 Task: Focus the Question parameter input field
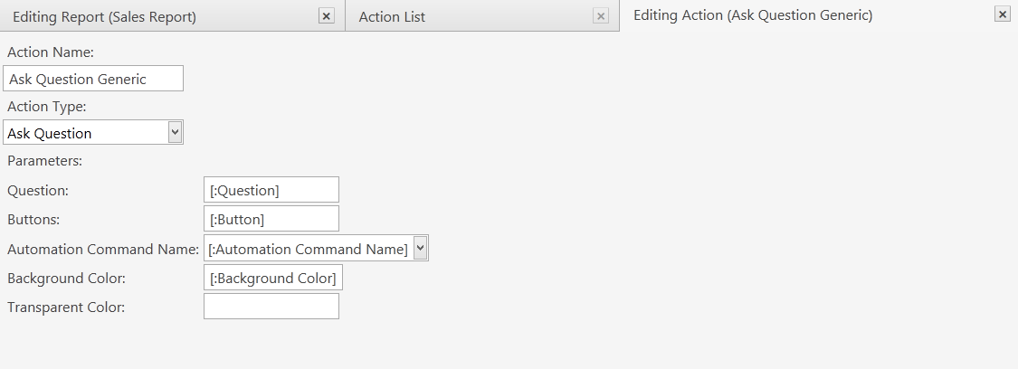[271, 190]
